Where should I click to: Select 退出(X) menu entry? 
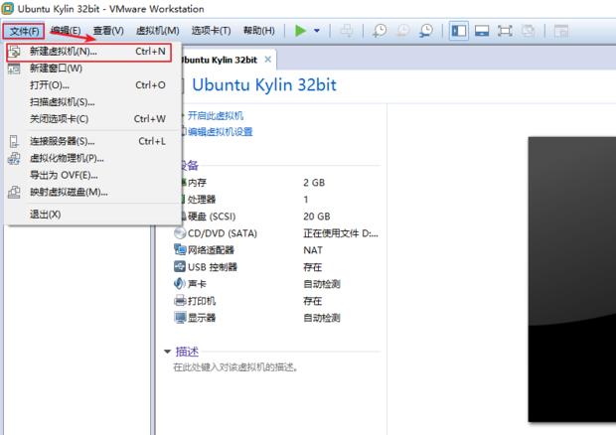(x=93, y=215)
